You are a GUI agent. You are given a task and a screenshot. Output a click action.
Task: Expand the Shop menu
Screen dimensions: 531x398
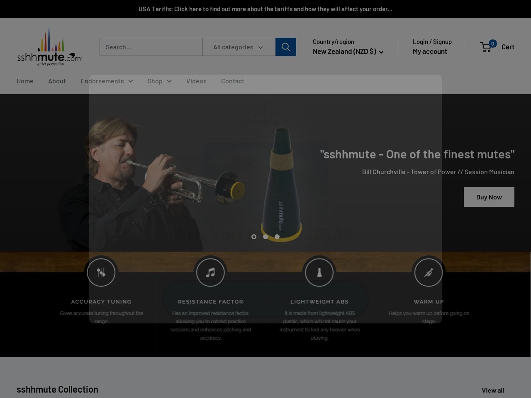point(159,81)
